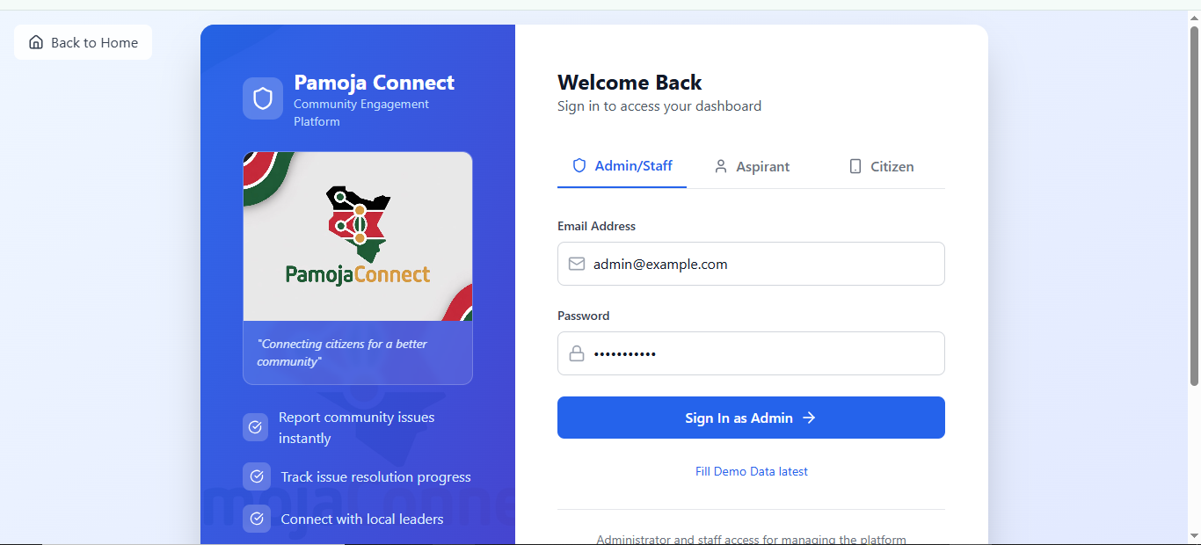Click the checkmark beside Report community issues instantly
This screenshot has width=1201, height=545.
pyautogui.click(x=255, y=427)
